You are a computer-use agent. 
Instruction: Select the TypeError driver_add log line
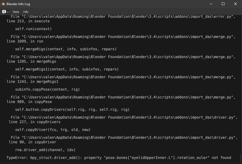pos(119,158)
